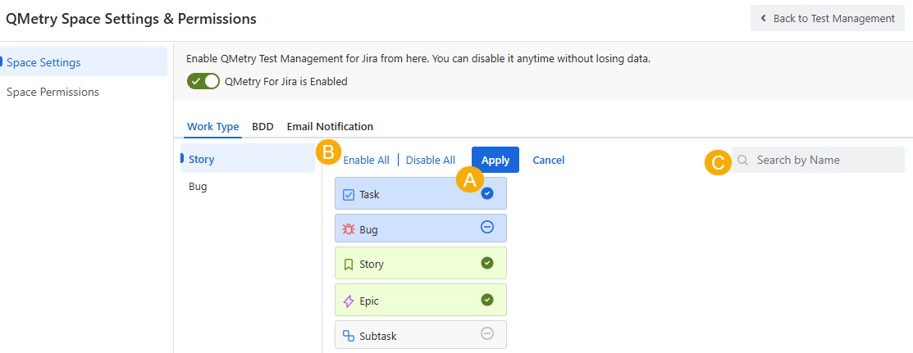
Task: Click the green Story bookmark icon
Action: [x=348, y=265]
